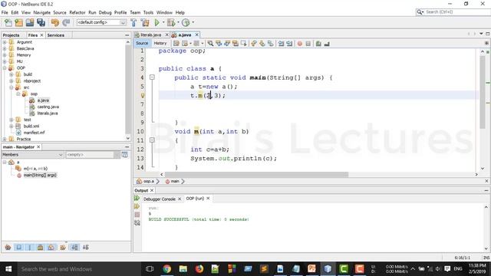Click the Build Project hammer icon
This screenshot has width=491, height=276.
pos(133,22)
